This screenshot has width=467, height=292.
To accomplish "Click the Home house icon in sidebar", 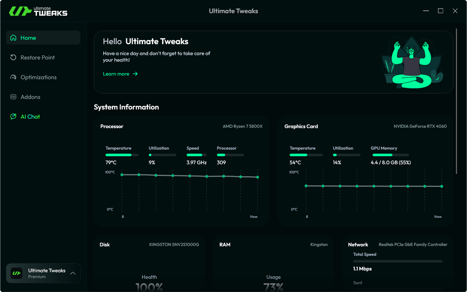I will click(13, 38).
